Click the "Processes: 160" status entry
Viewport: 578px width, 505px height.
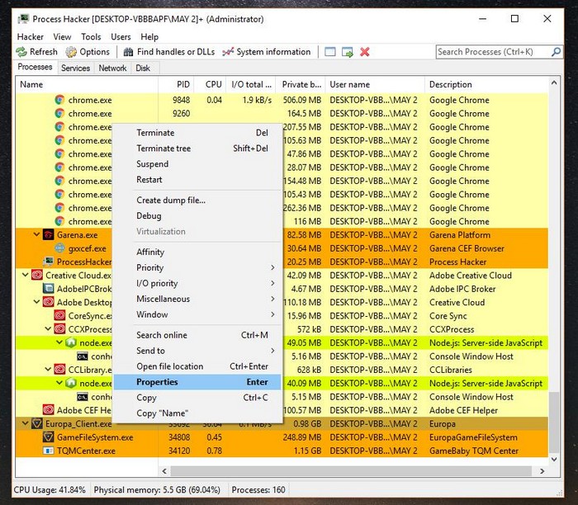pos(258,490)
